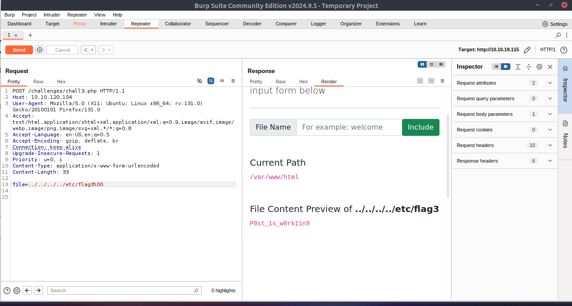Open the Logger tab
Screen dimensions: 572x306
pyautogui.click(x=318, y=24)
